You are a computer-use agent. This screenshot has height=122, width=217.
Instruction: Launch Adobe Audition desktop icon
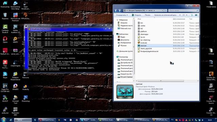tap(15, 29)
